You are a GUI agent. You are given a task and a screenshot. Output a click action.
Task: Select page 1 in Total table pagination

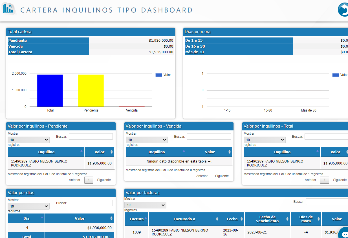click(x=324, y=180)
